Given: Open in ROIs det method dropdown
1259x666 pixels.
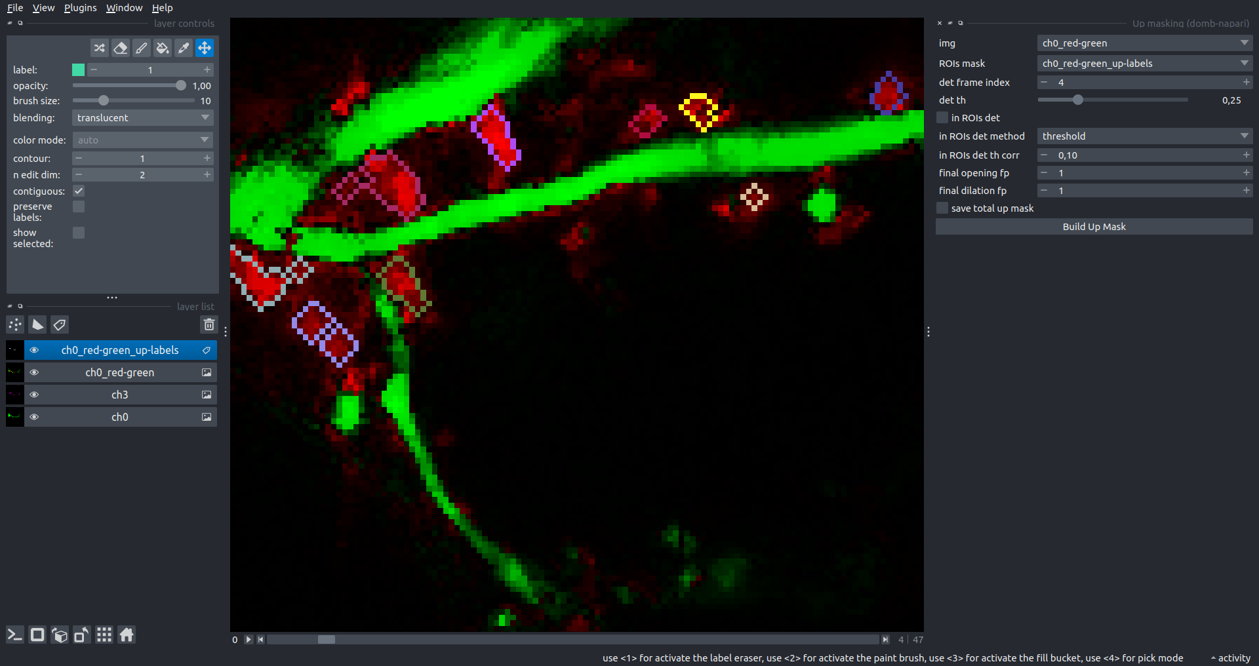Looking at the screenshot, I should tap(1145, 136).
